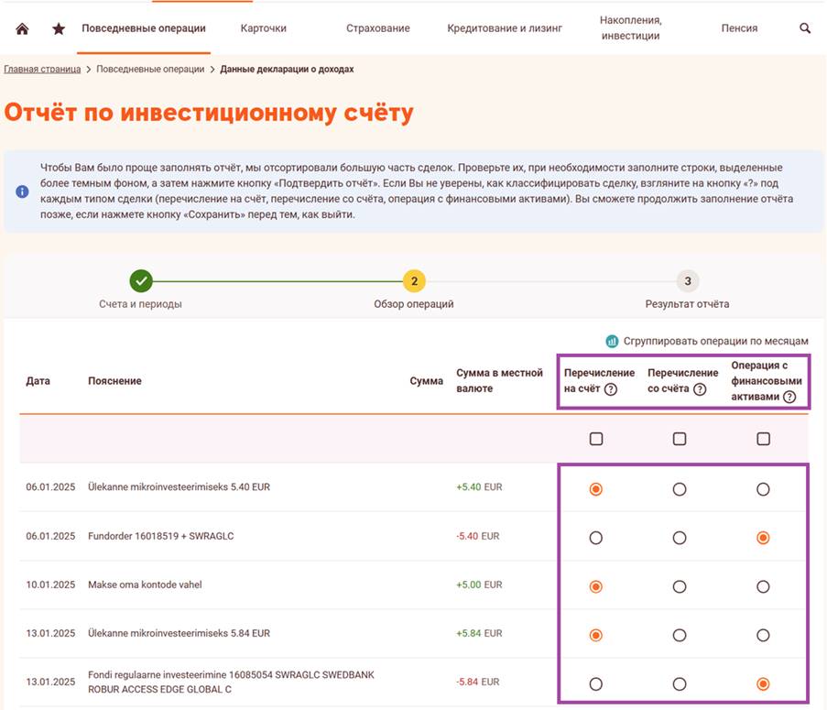Open the Страхование menu
The height and width of the screenshot is (710, 827).
[377, 28]
